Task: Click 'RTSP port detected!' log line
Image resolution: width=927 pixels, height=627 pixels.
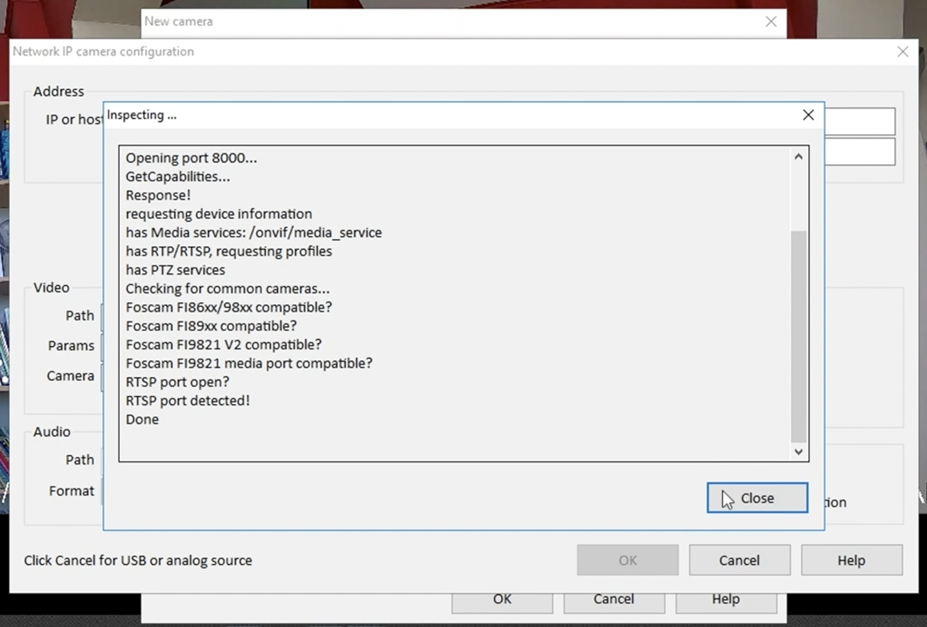Action: (x=187, y=401)
